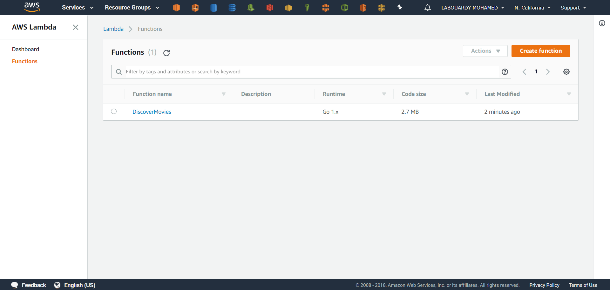Sort by Function name column arrow
Image resolution: width=610 pixels, height=290 pixels.
[224, 94]
